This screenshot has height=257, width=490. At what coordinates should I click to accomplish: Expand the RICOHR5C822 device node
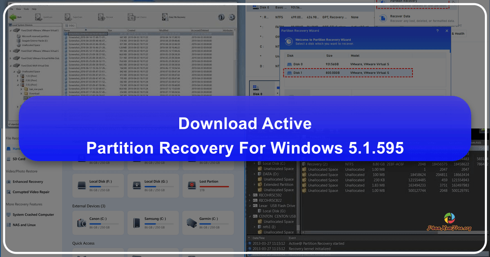pos(249,200)
